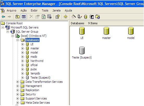
Task: Toggle the Show/Hide Console Tree button
Action: coord(24,17)
